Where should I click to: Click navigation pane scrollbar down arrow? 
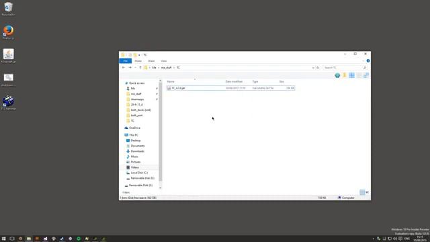point(161,188)
